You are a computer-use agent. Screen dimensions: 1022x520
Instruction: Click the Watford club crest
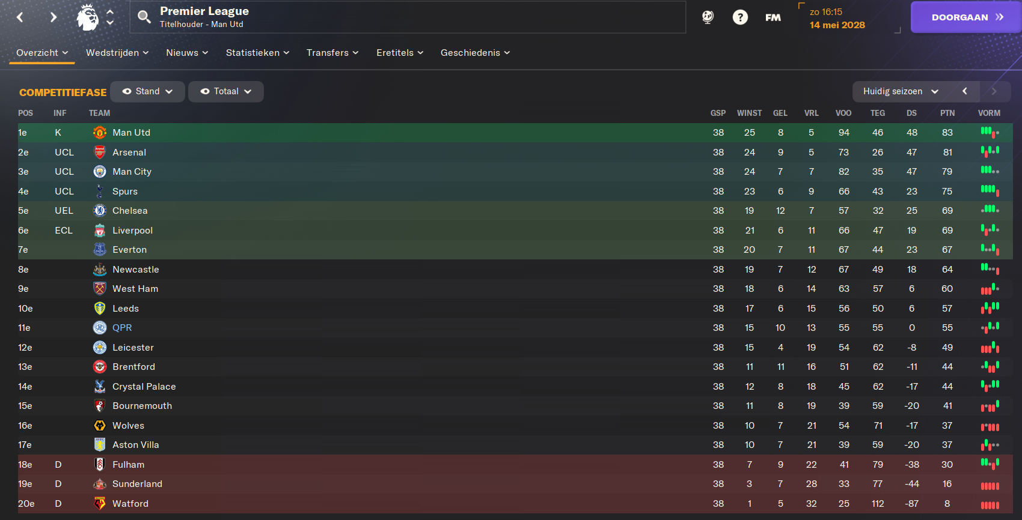click(x=100, y=504)
